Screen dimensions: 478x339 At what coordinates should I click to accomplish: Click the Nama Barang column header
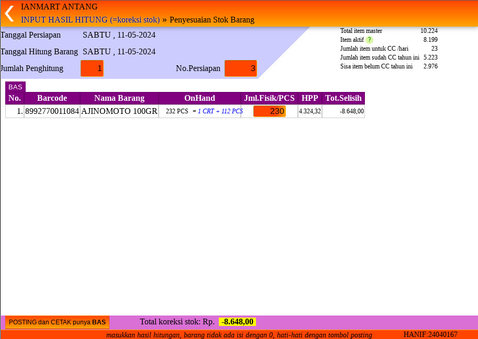119,98
